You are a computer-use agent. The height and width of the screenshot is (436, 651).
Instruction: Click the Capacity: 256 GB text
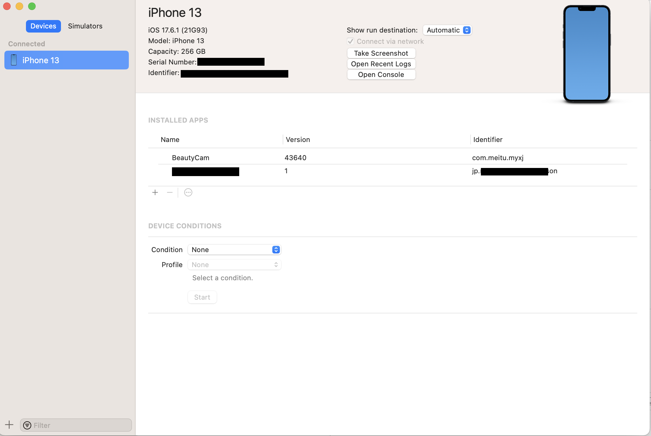coord(177,51)
